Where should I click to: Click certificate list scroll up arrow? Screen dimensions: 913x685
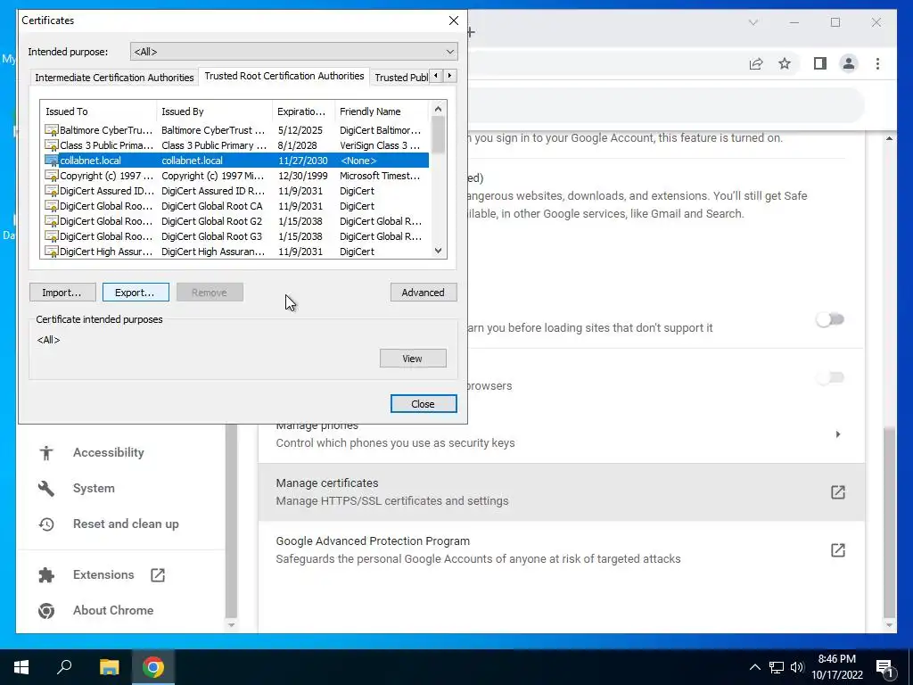[438, 109]
